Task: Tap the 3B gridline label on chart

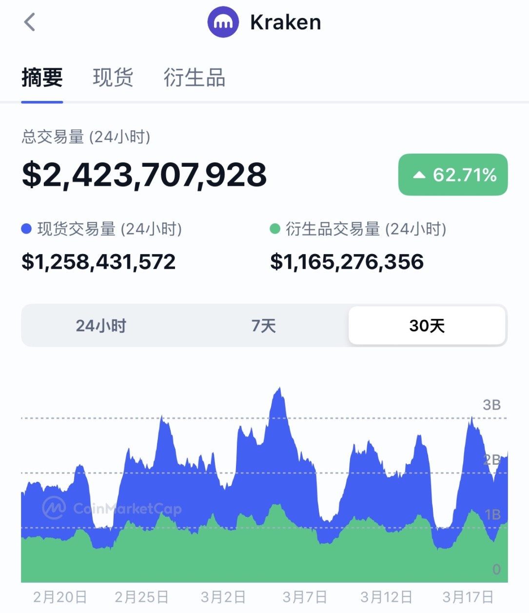Action: point(491,405)
